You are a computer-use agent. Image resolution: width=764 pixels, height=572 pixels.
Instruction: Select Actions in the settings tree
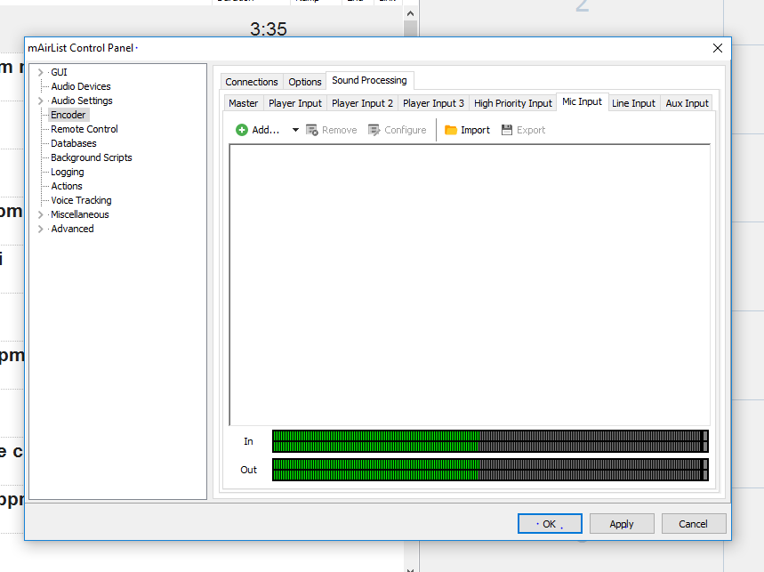(x=67, y=186)
